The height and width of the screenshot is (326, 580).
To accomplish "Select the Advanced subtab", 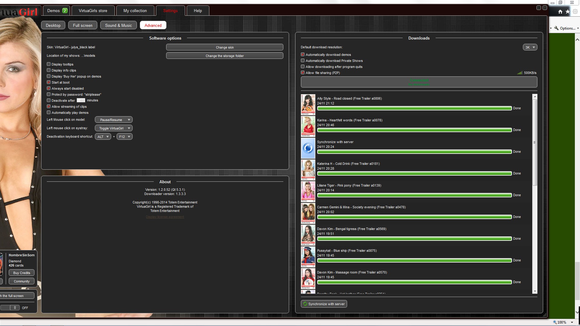I will [153, 25].
